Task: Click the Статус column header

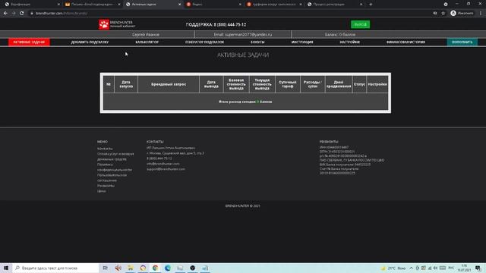Action: [359, 84]
